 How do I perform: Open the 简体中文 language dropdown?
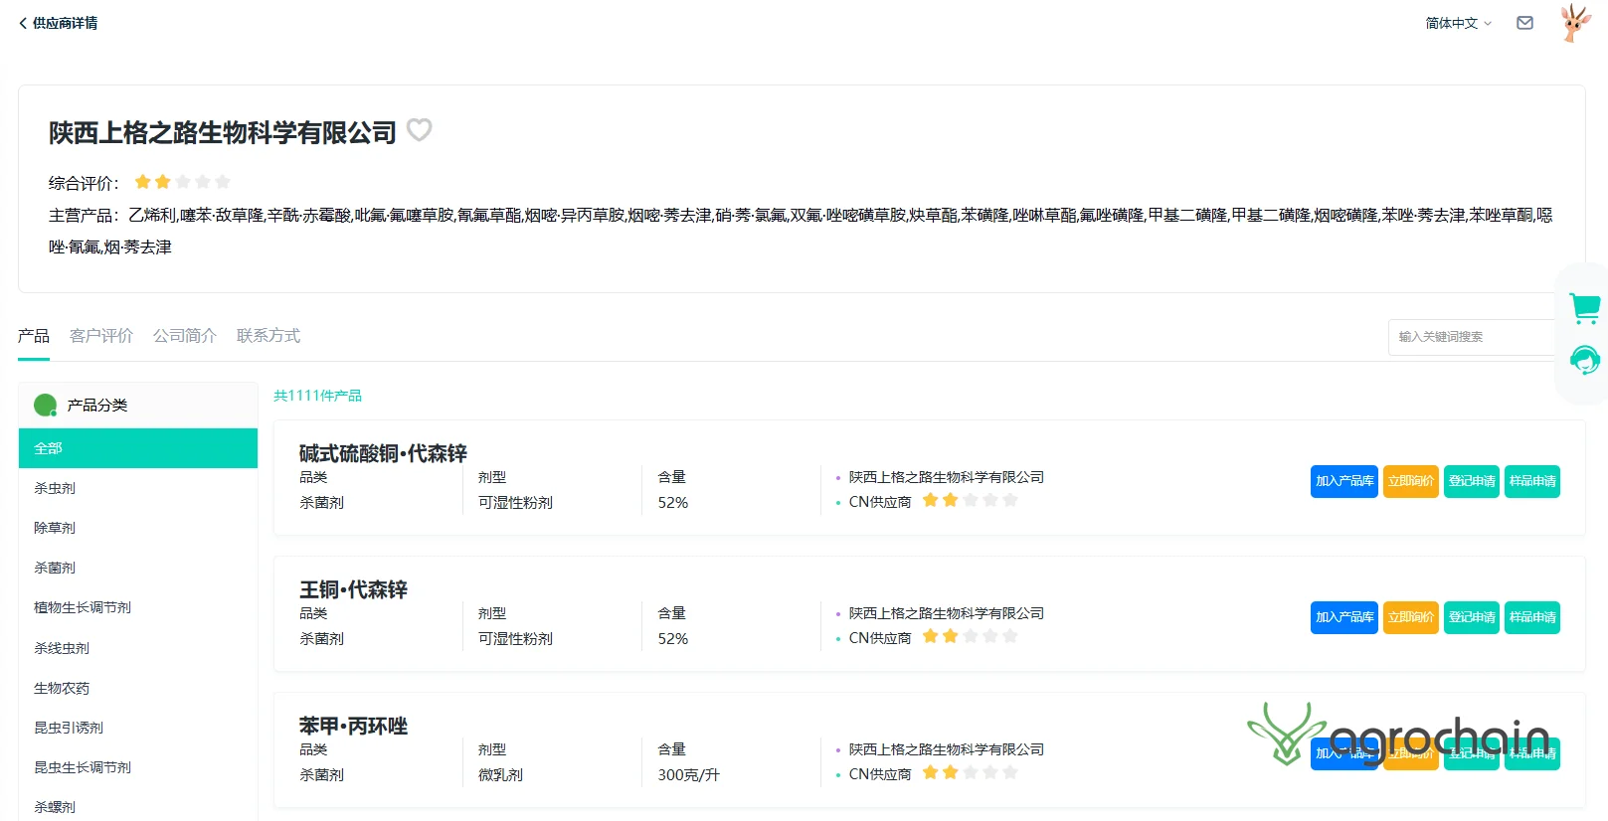1459,23
